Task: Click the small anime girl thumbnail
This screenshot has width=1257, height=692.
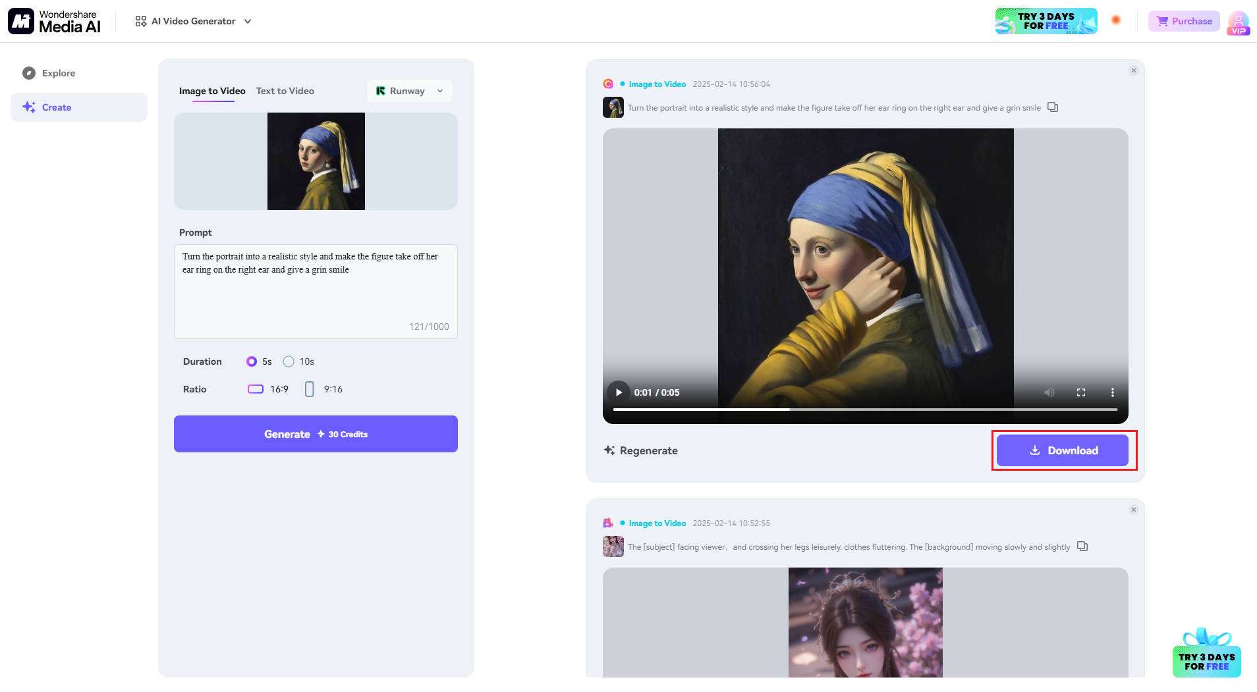Action: point(613,546)
